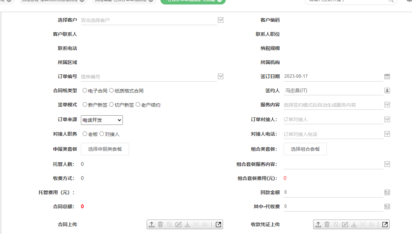Click open-in-window icon in 合同上传 toolbar
The width and height of the screenshot is (412, 234).
(x=218, y=225)
